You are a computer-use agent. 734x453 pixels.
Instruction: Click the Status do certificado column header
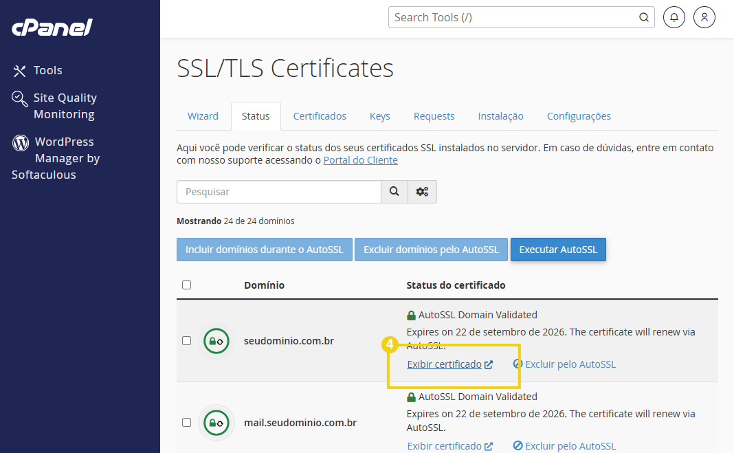(x=456, y=285)
